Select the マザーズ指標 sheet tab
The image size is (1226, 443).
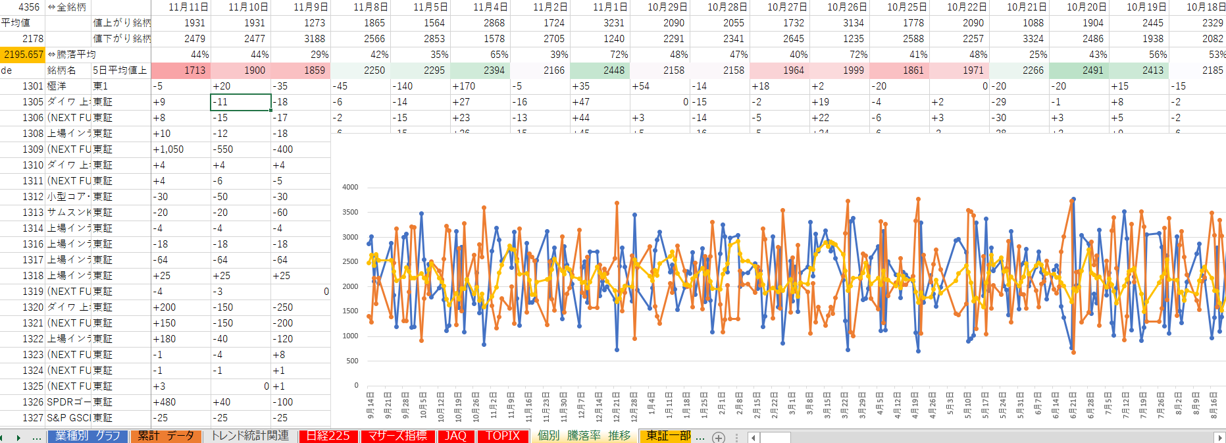pyautogui.click(x=397, y=436)
